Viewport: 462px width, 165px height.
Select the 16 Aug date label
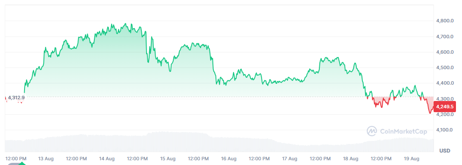(229, 159)
